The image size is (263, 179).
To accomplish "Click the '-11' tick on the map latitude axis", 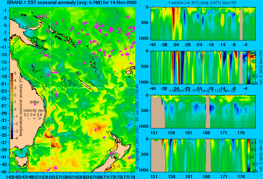I will pyautogui.click(x=3, y=47).
